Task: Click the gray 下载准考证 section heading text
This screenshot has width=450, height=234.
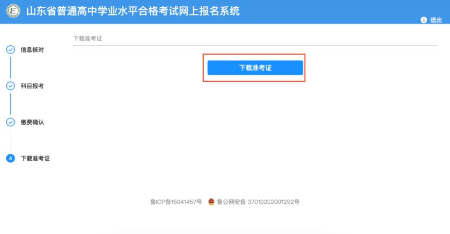Action: pyautogui.click(x=87, y=38)
